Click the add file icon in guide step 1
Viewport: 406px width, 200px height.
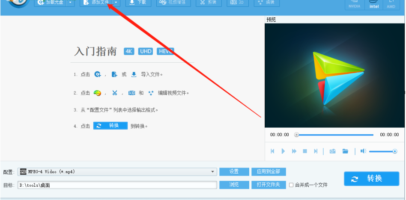[114, 74]
